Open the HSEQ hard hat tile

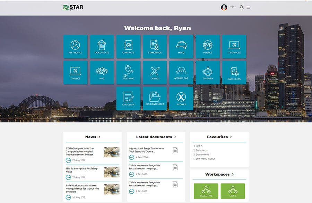click(181, 46)
